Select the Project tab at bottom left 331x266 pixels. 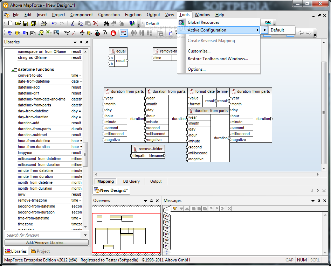[x=40, y=251]
